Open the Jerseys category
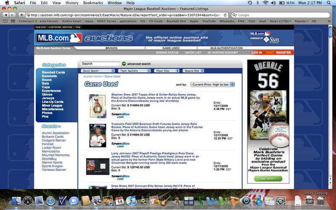Viewport: 336px width, 210px height. 48,98
